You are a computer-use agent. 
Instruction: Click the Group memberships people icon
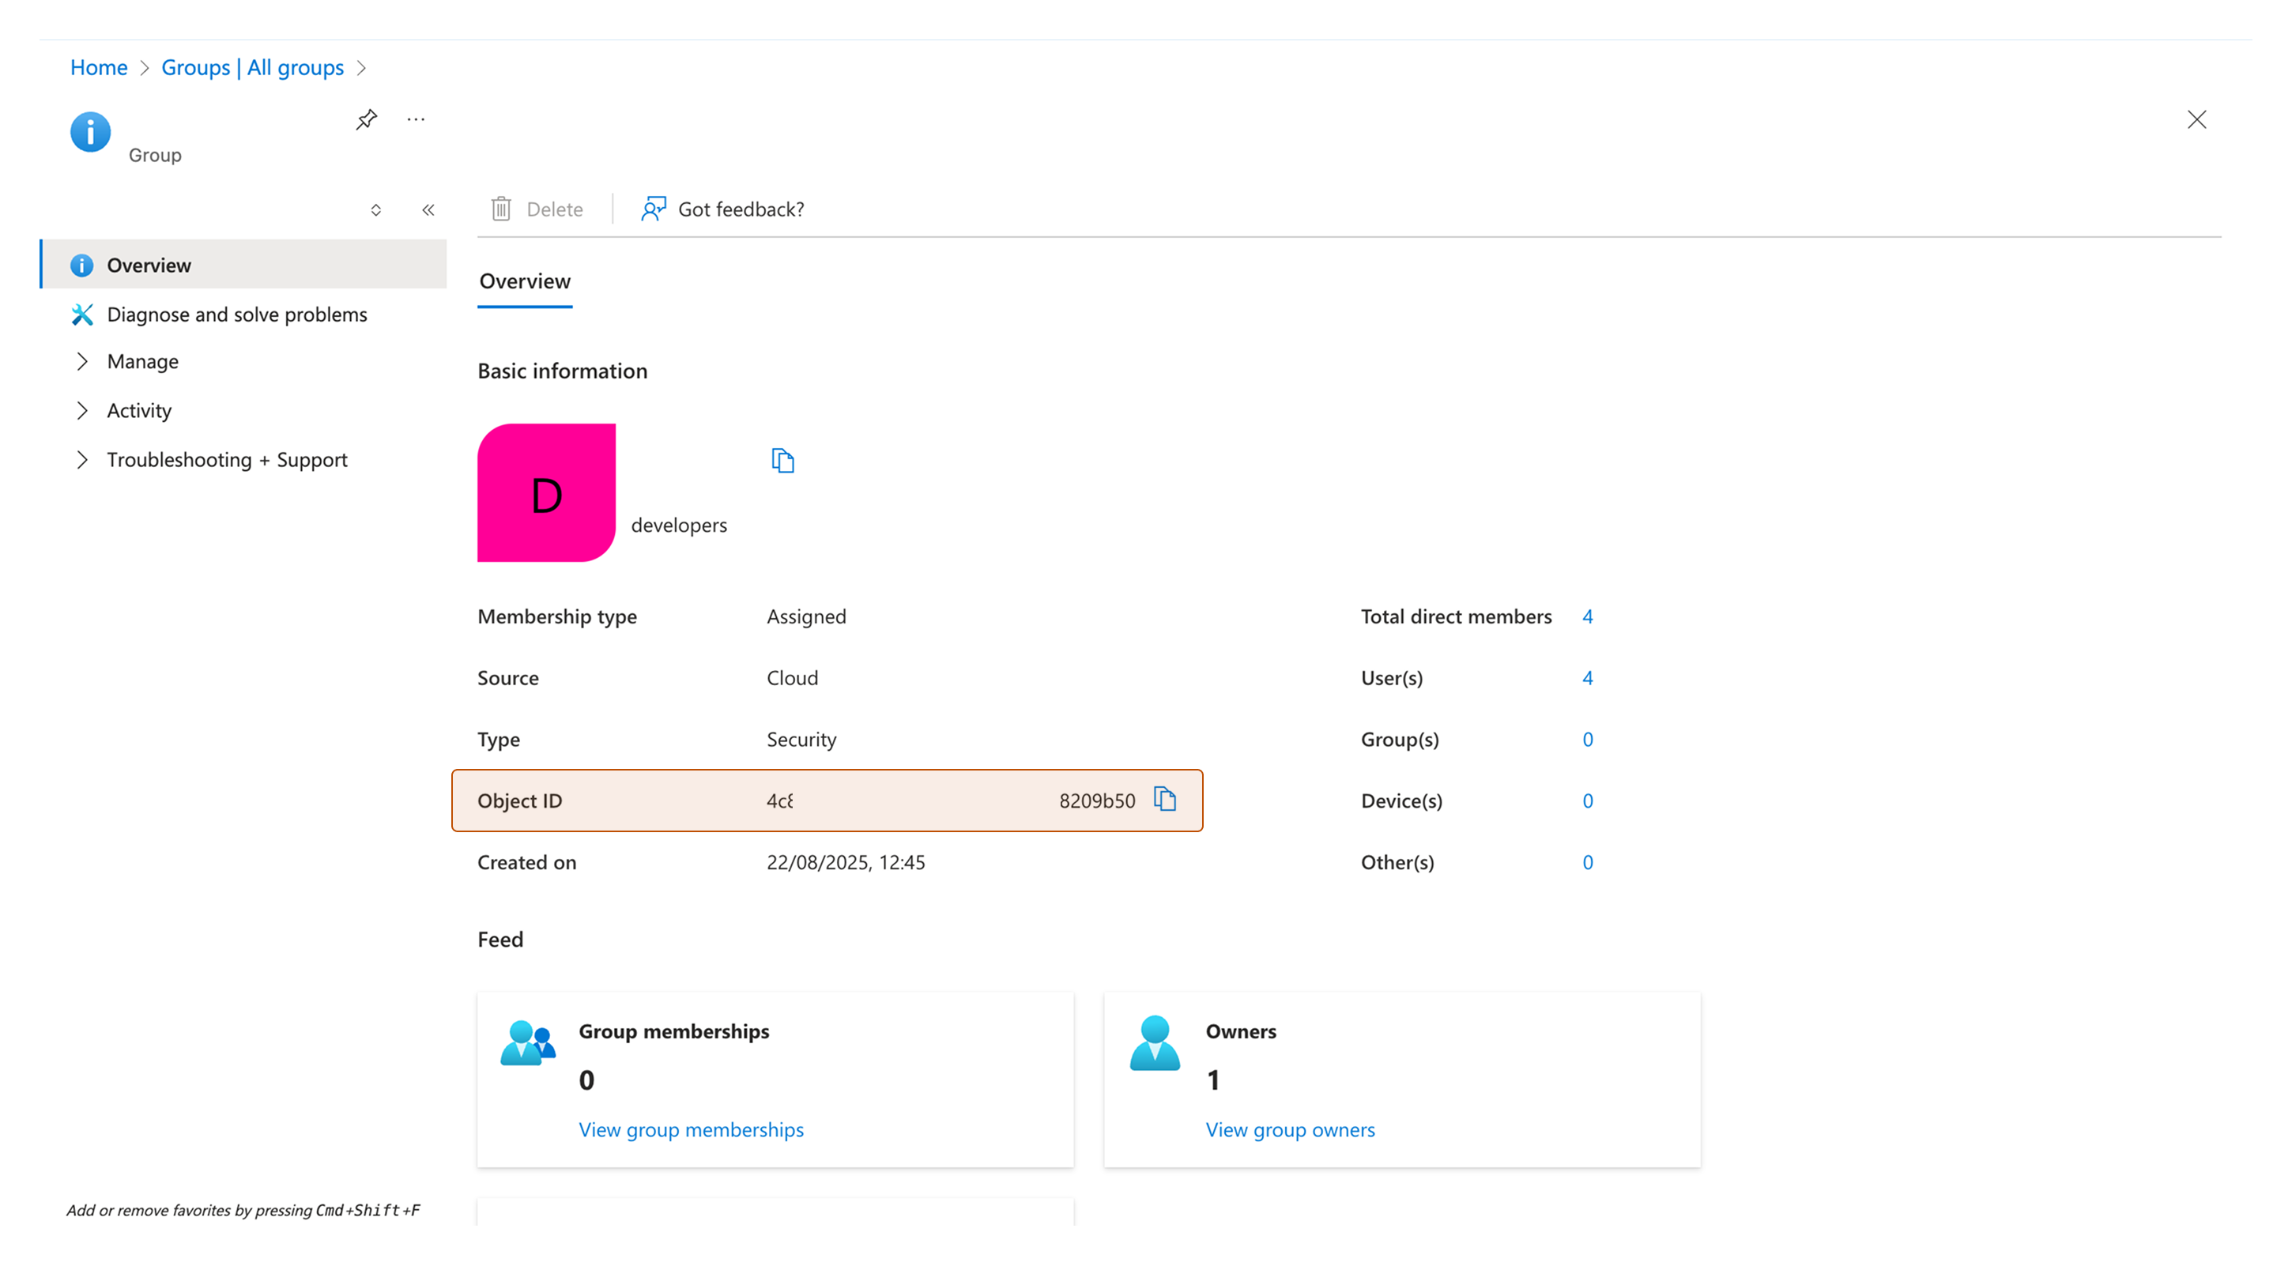(528, 1042)
